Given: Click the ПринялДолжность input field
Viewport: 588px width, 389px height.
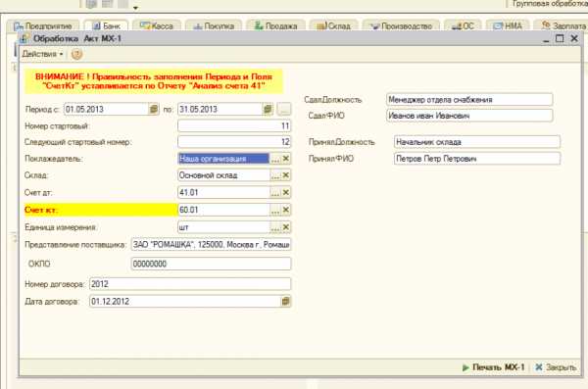Looking at the screenshot, I should (477, 142).
